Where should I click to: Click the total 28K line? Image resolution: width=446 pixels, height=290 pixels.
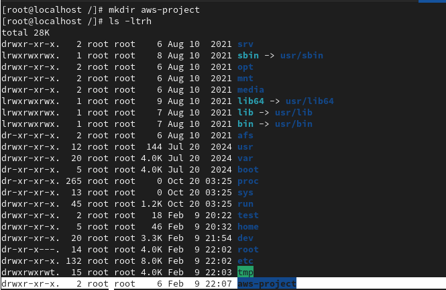[x=25, y=33]
